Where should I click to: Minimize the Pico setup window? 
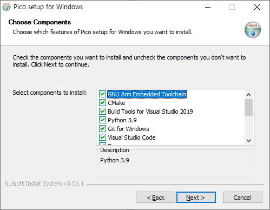(208, 7)
